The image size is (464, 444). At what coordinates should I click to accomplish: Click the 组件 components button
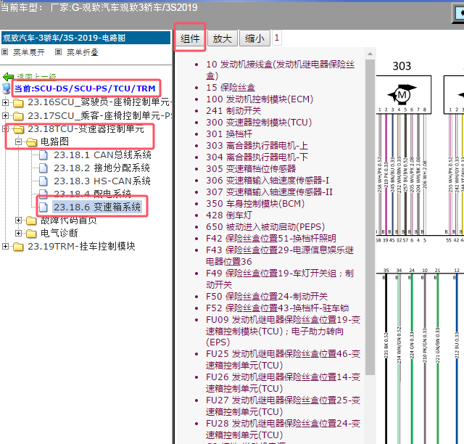tap(190, 38)
